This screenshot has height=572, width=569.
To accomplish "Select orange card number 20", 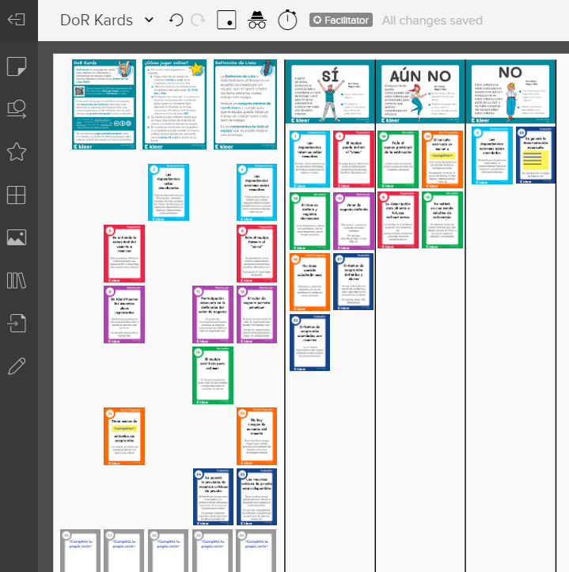I will click(256, 436).
